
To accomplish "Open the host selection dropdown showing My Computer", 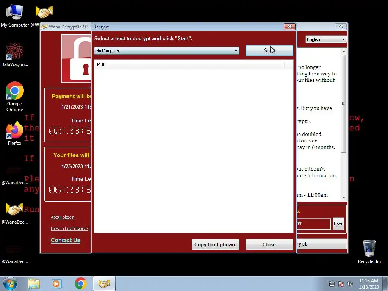I will click(x=167, y=50).
